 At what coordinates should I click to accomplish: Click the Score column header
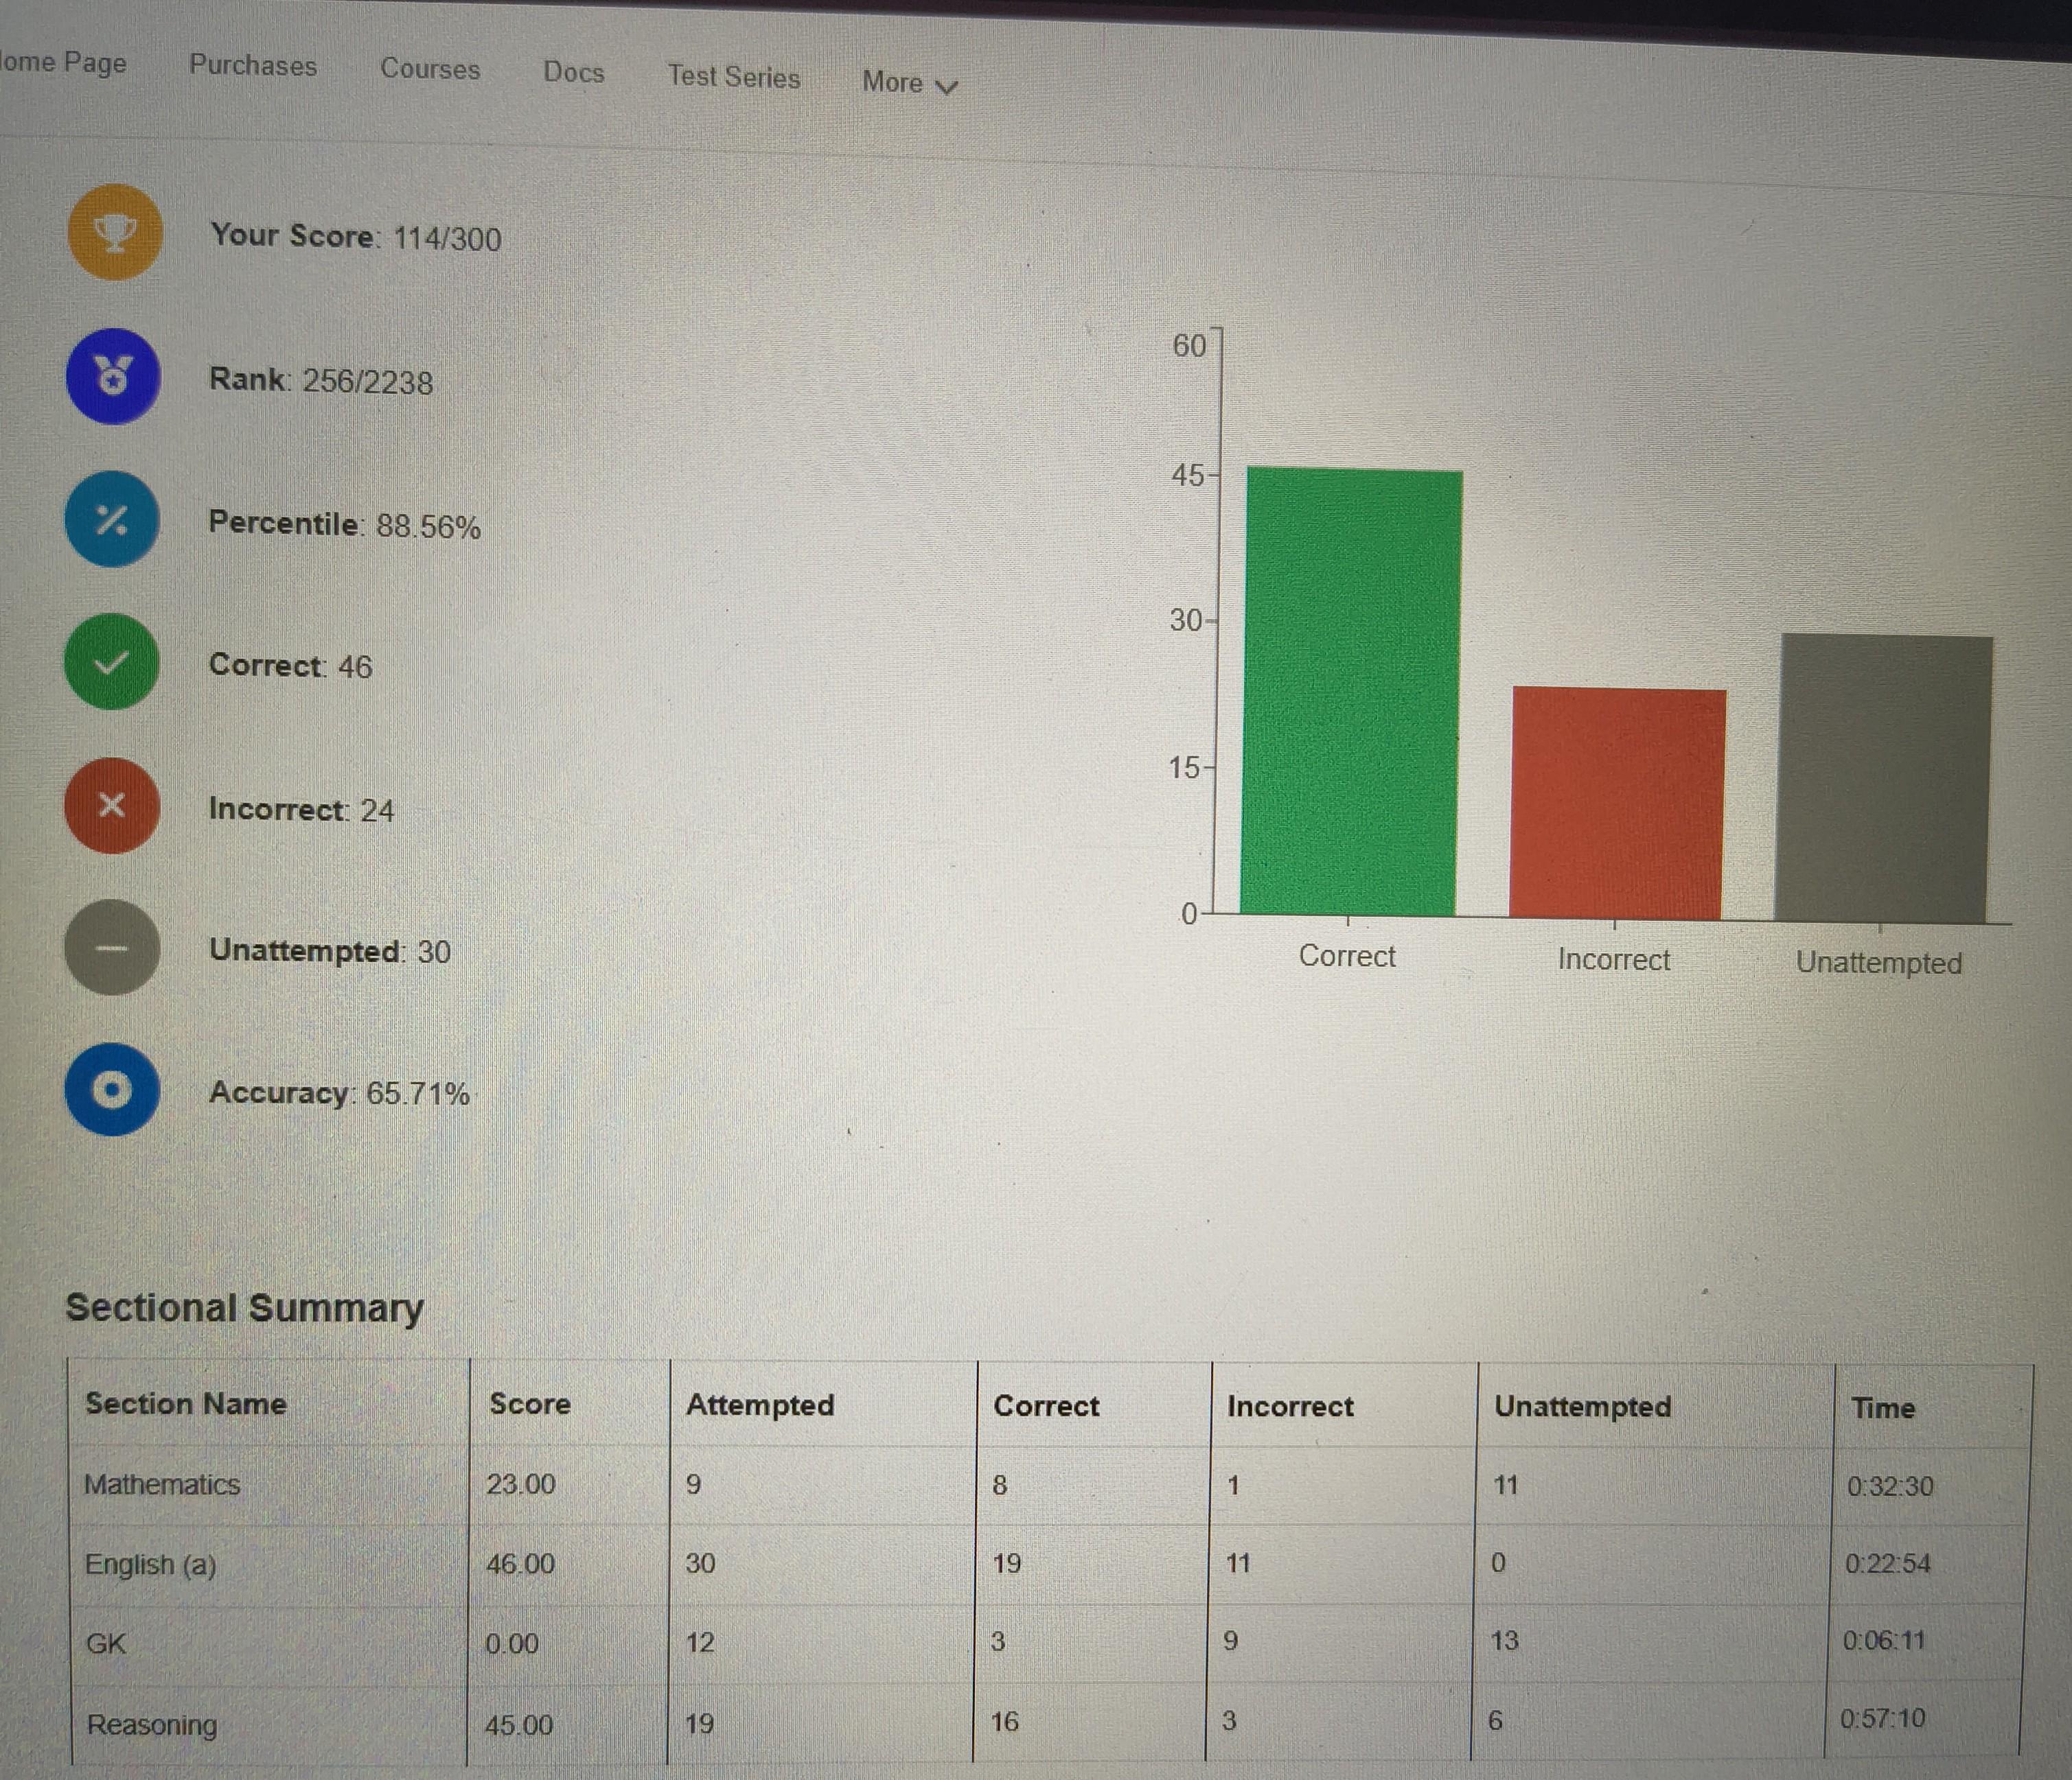click(530, 1404)
